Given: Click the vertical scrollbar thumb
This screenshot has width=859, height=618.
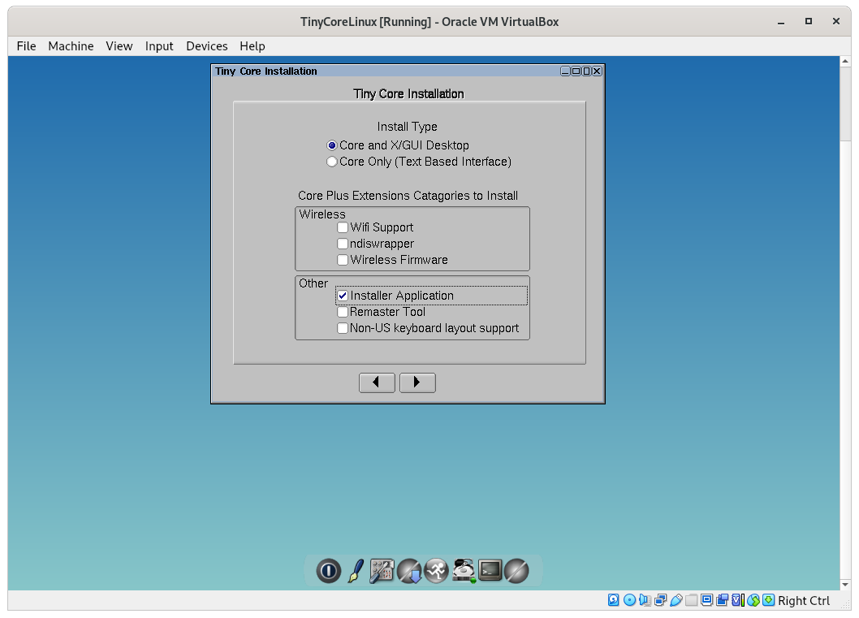Looking at the screenshot, I should tap(846, 104).
